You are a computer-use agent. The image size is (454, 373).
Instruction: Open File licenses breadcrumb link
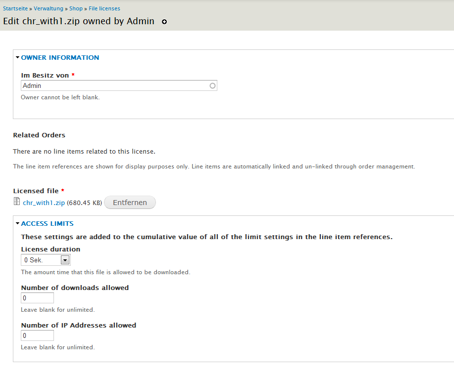tap(104, 8)
